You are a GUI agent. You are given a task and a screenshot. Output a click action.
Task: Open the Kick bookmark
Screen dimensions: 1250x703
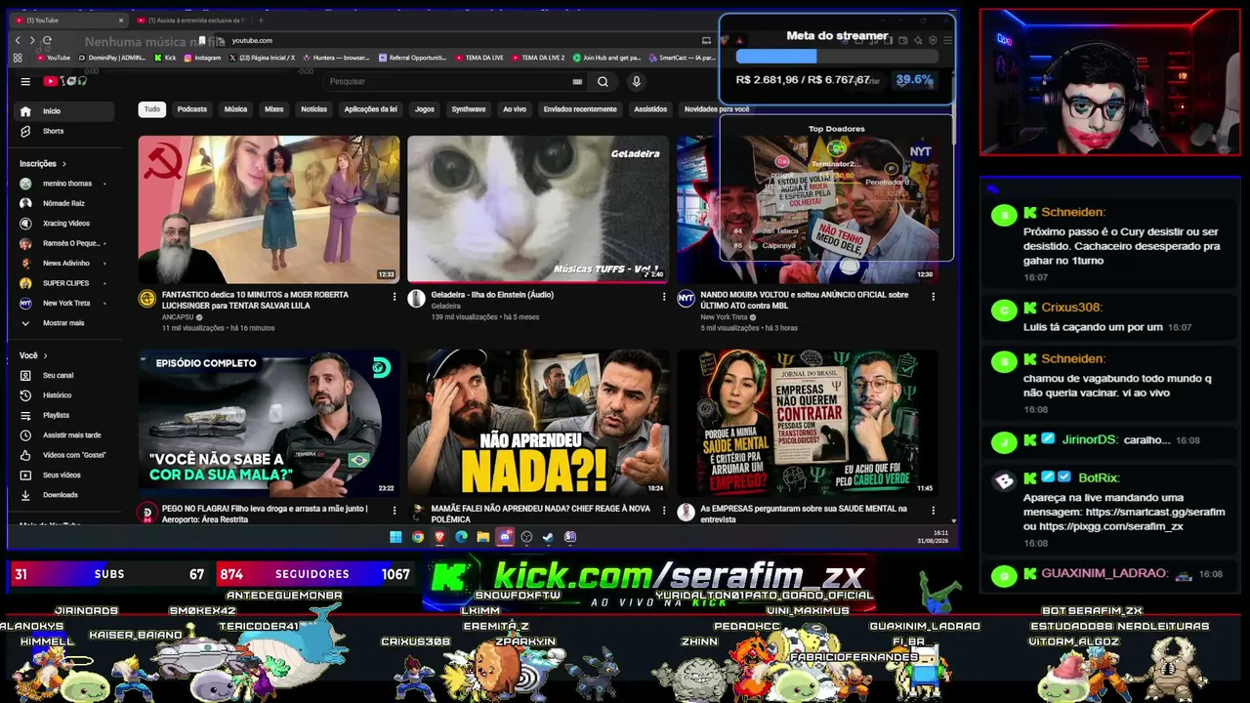point(165,58)
